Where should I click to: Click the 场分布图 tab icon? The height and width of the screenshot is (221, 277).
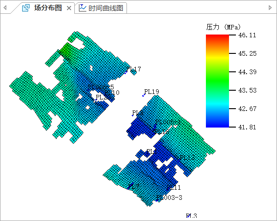[x=26, y=8]
